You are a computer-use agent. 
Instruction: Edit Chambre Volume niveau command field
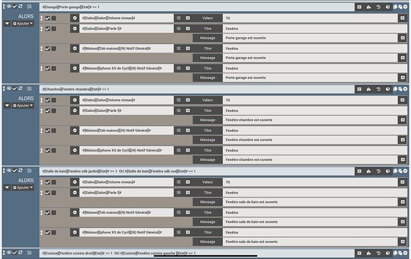click(x=127, y=100)
